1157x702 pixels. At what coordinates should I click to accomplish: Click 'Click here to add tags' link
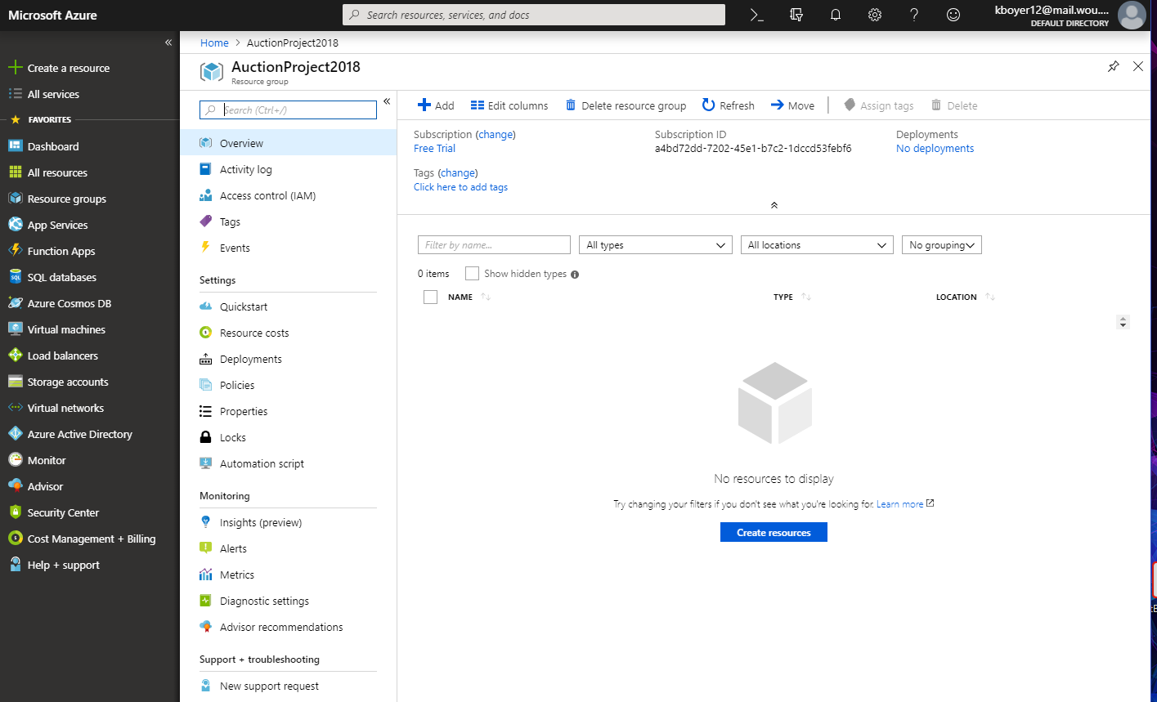pyautogui.click(x=460, y=187)
